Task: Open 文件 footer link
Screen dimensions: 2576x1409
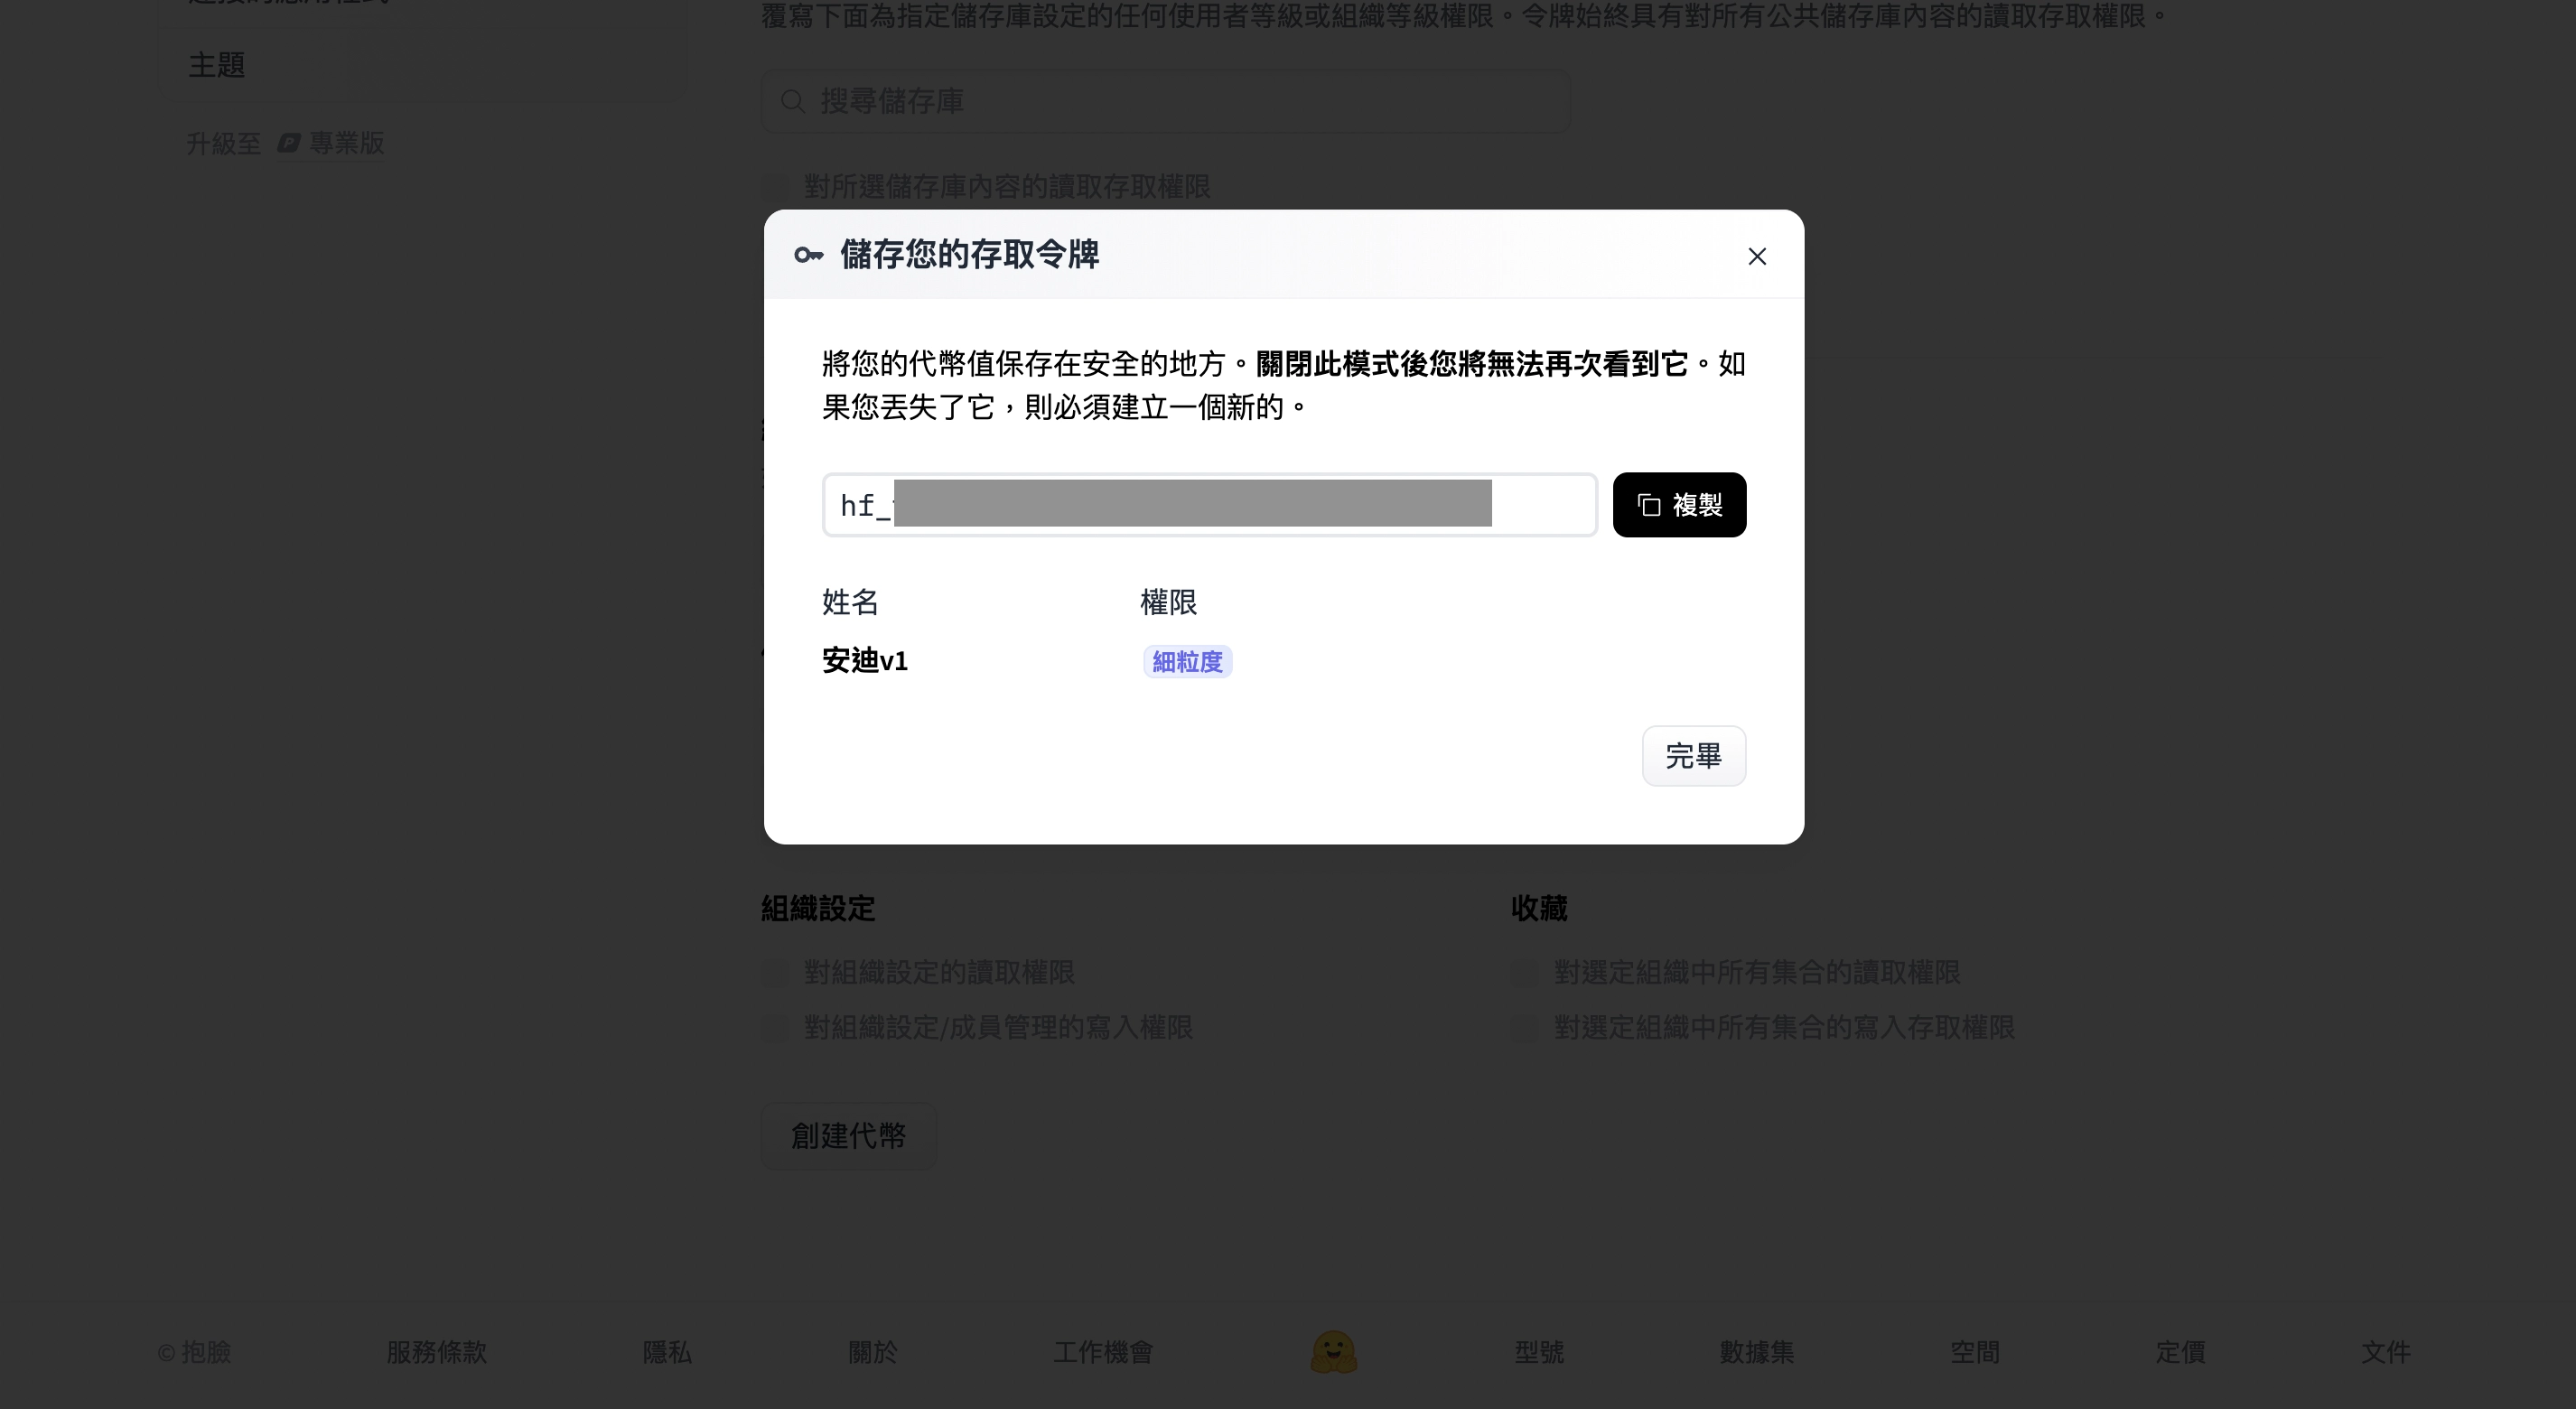Action: point(2386,1352)
